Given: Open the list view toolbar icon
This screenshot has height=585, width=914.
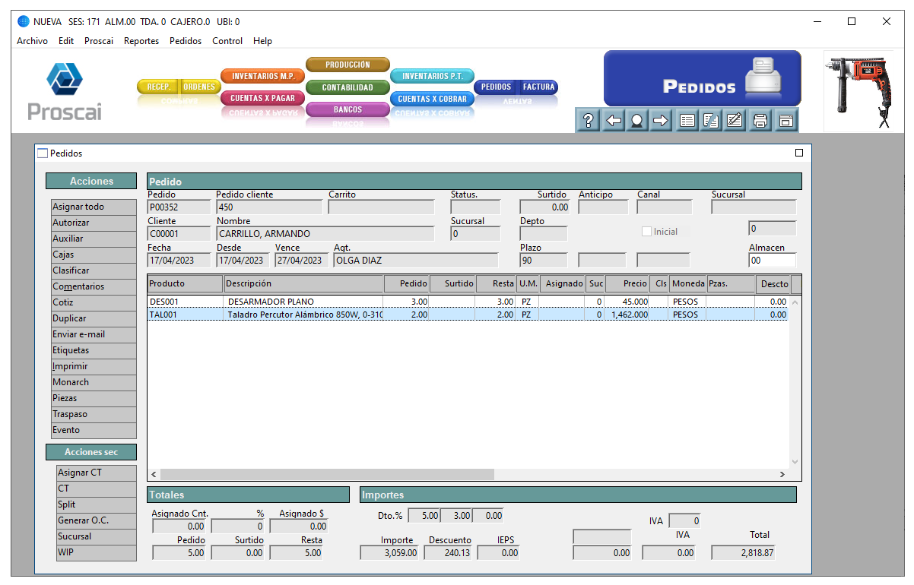Looking at the screenshot, I should tap(687, 120).
